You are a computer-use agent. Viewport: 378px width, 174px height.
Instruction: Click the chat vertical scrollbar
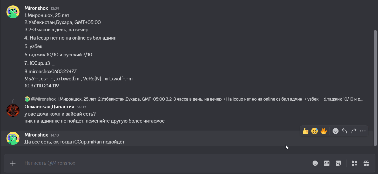coord(375,88)
